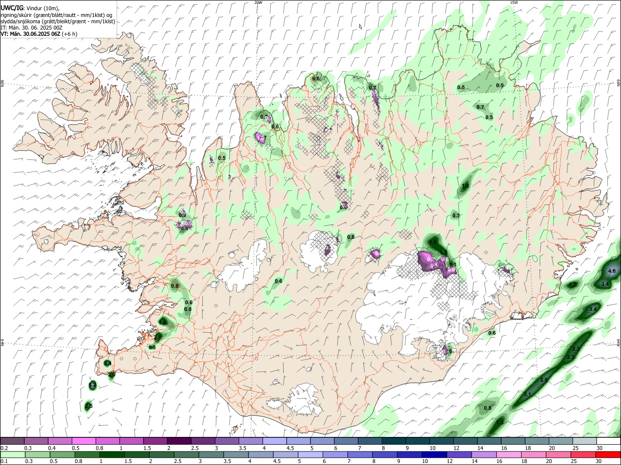Viewport: 621px width, 465px height.
Task: Pick the medium green 0.5 swatch in lower legend row
Action: point(62,454)
